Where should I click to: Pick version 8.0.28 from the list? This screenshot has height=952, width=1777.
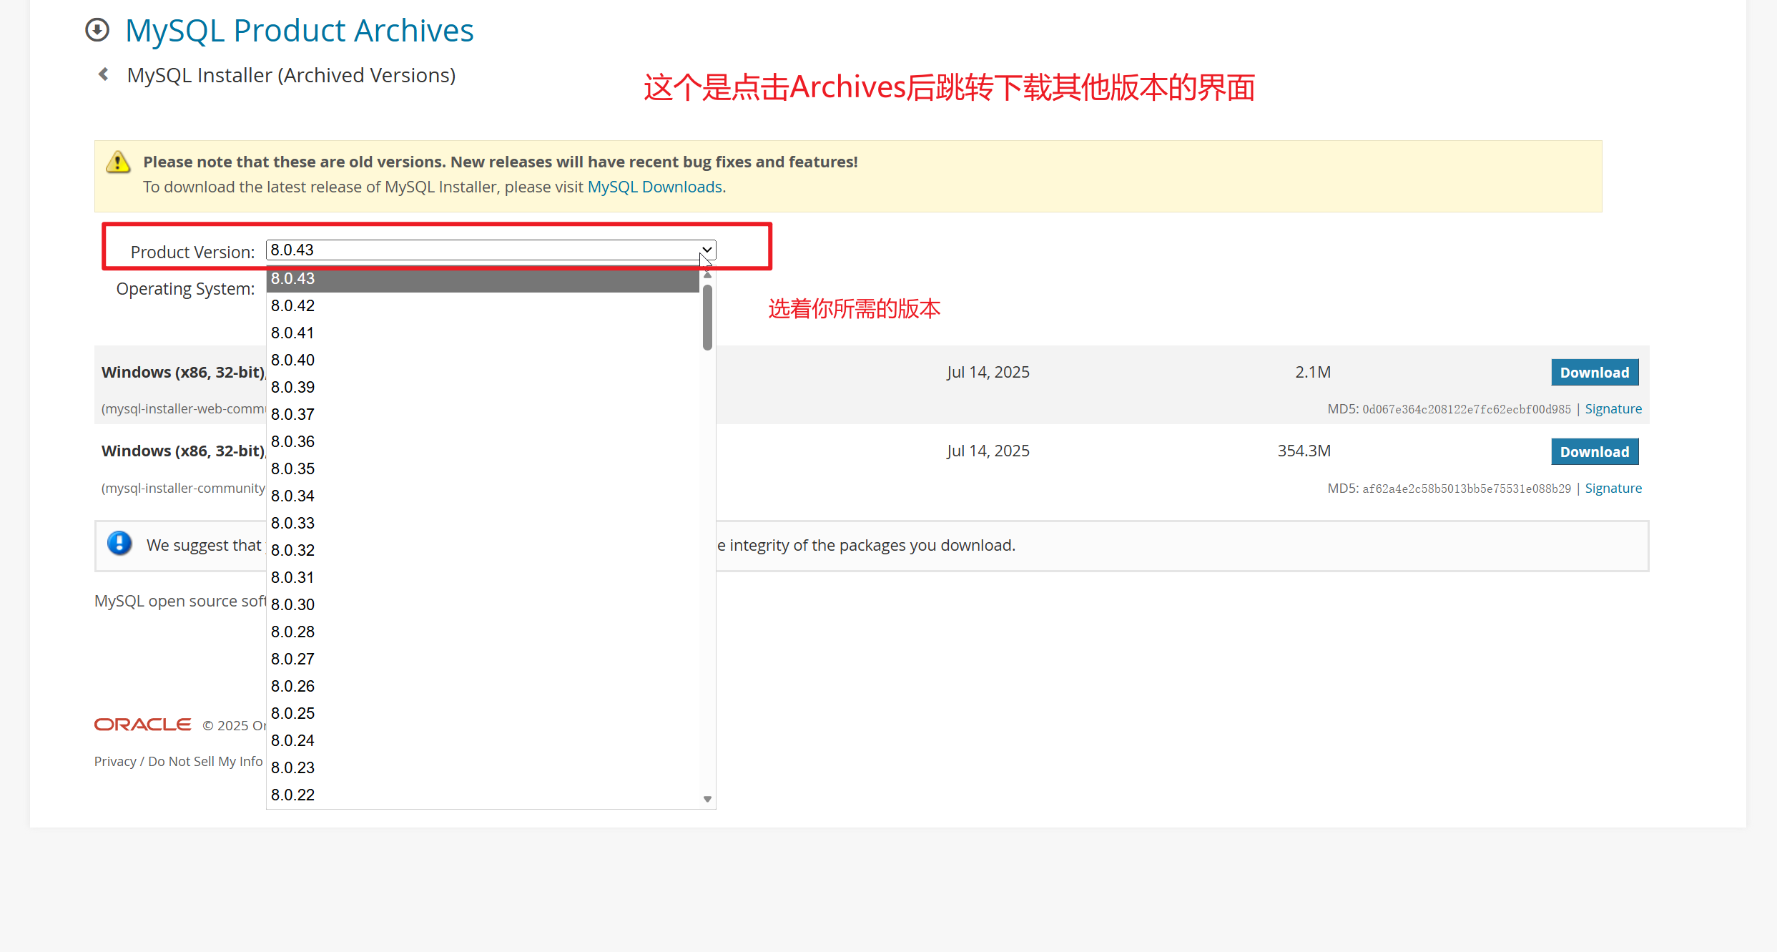pos(293,632)
